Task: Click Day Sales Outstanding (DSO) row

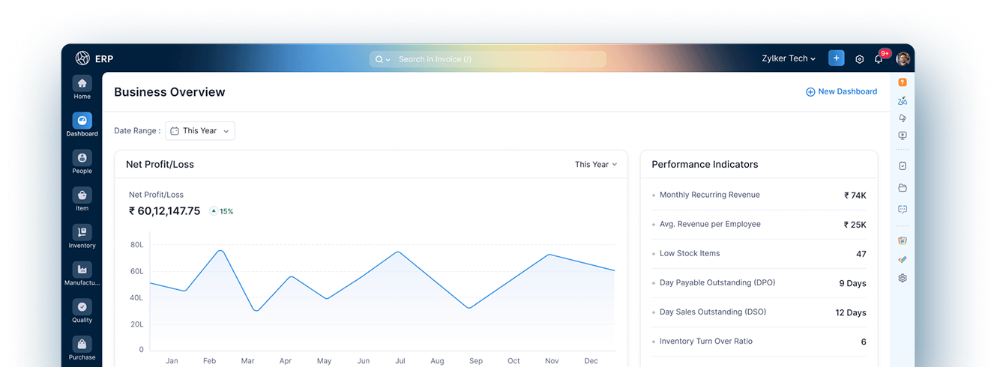Action: click(759, 312)
